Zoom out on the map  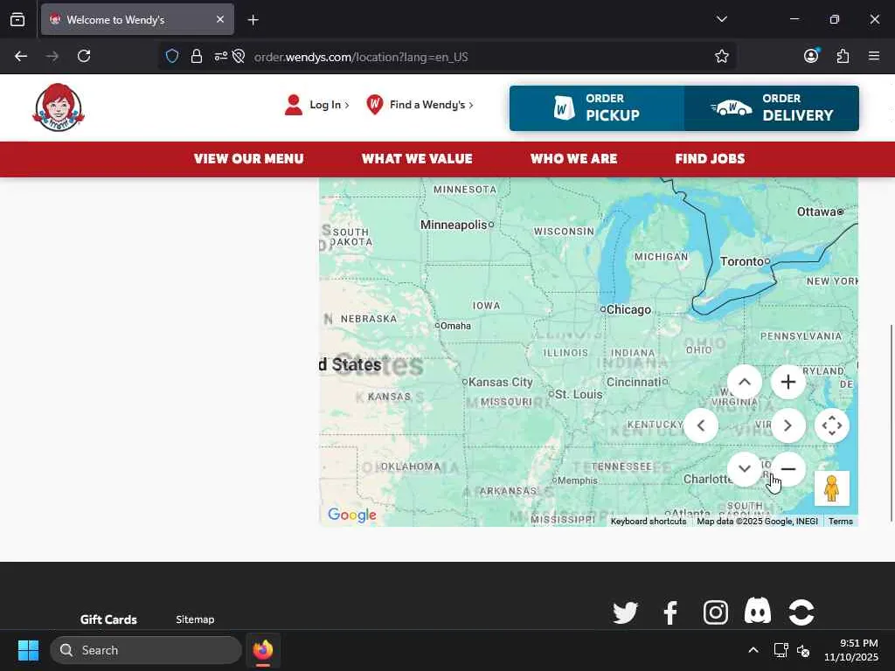pos(788,469)
